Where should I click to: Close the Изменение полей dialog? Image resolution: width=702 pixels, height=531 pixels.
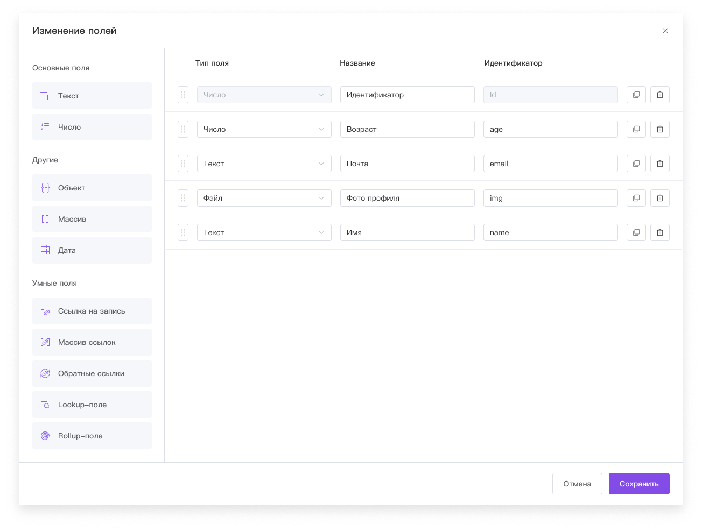pos(665,31)
